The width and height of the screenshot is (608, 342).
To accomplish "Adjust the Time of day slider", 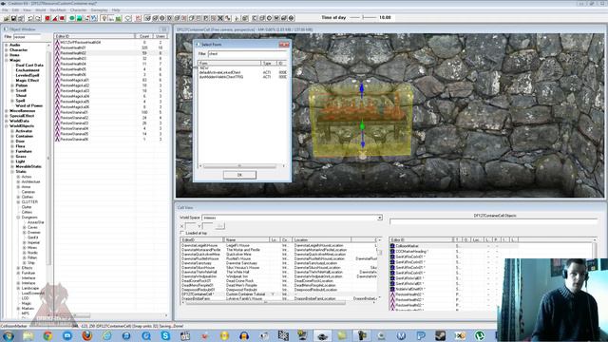I will (363, 17).
